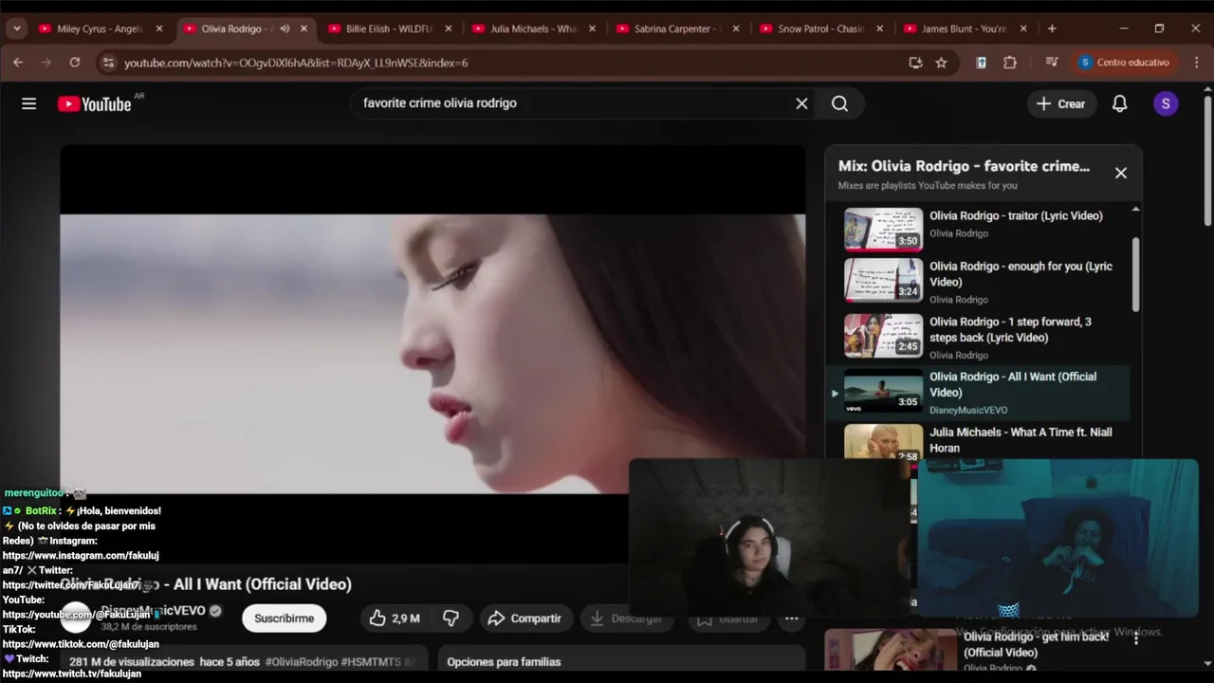
Task: Click the main video player
Action: tap(432, 353)
